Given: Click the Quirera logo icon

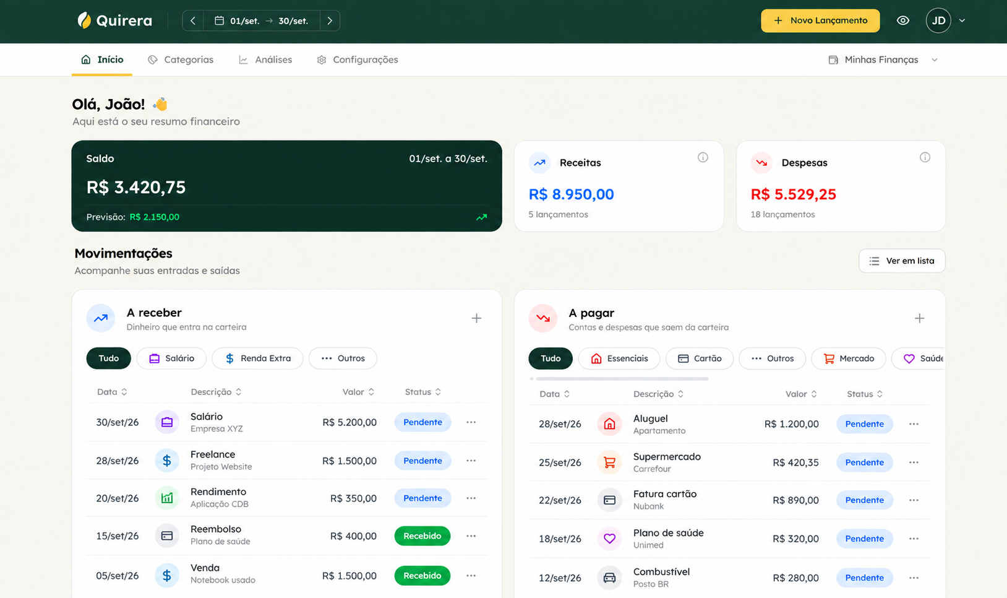Looking at the screenshot, I should (x=84, y=20).
